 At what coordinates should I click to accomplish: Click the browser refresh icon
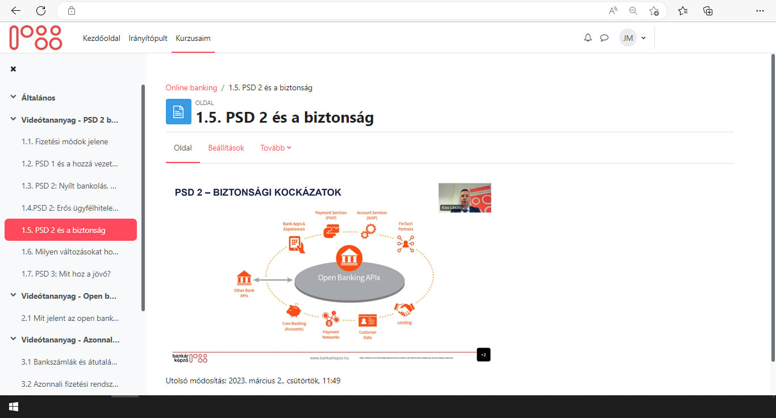point(41,11)
